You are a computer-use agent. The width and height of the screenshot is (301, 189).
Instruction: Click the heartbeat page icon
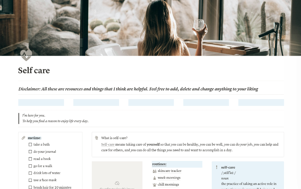click(x=26, y=55)
